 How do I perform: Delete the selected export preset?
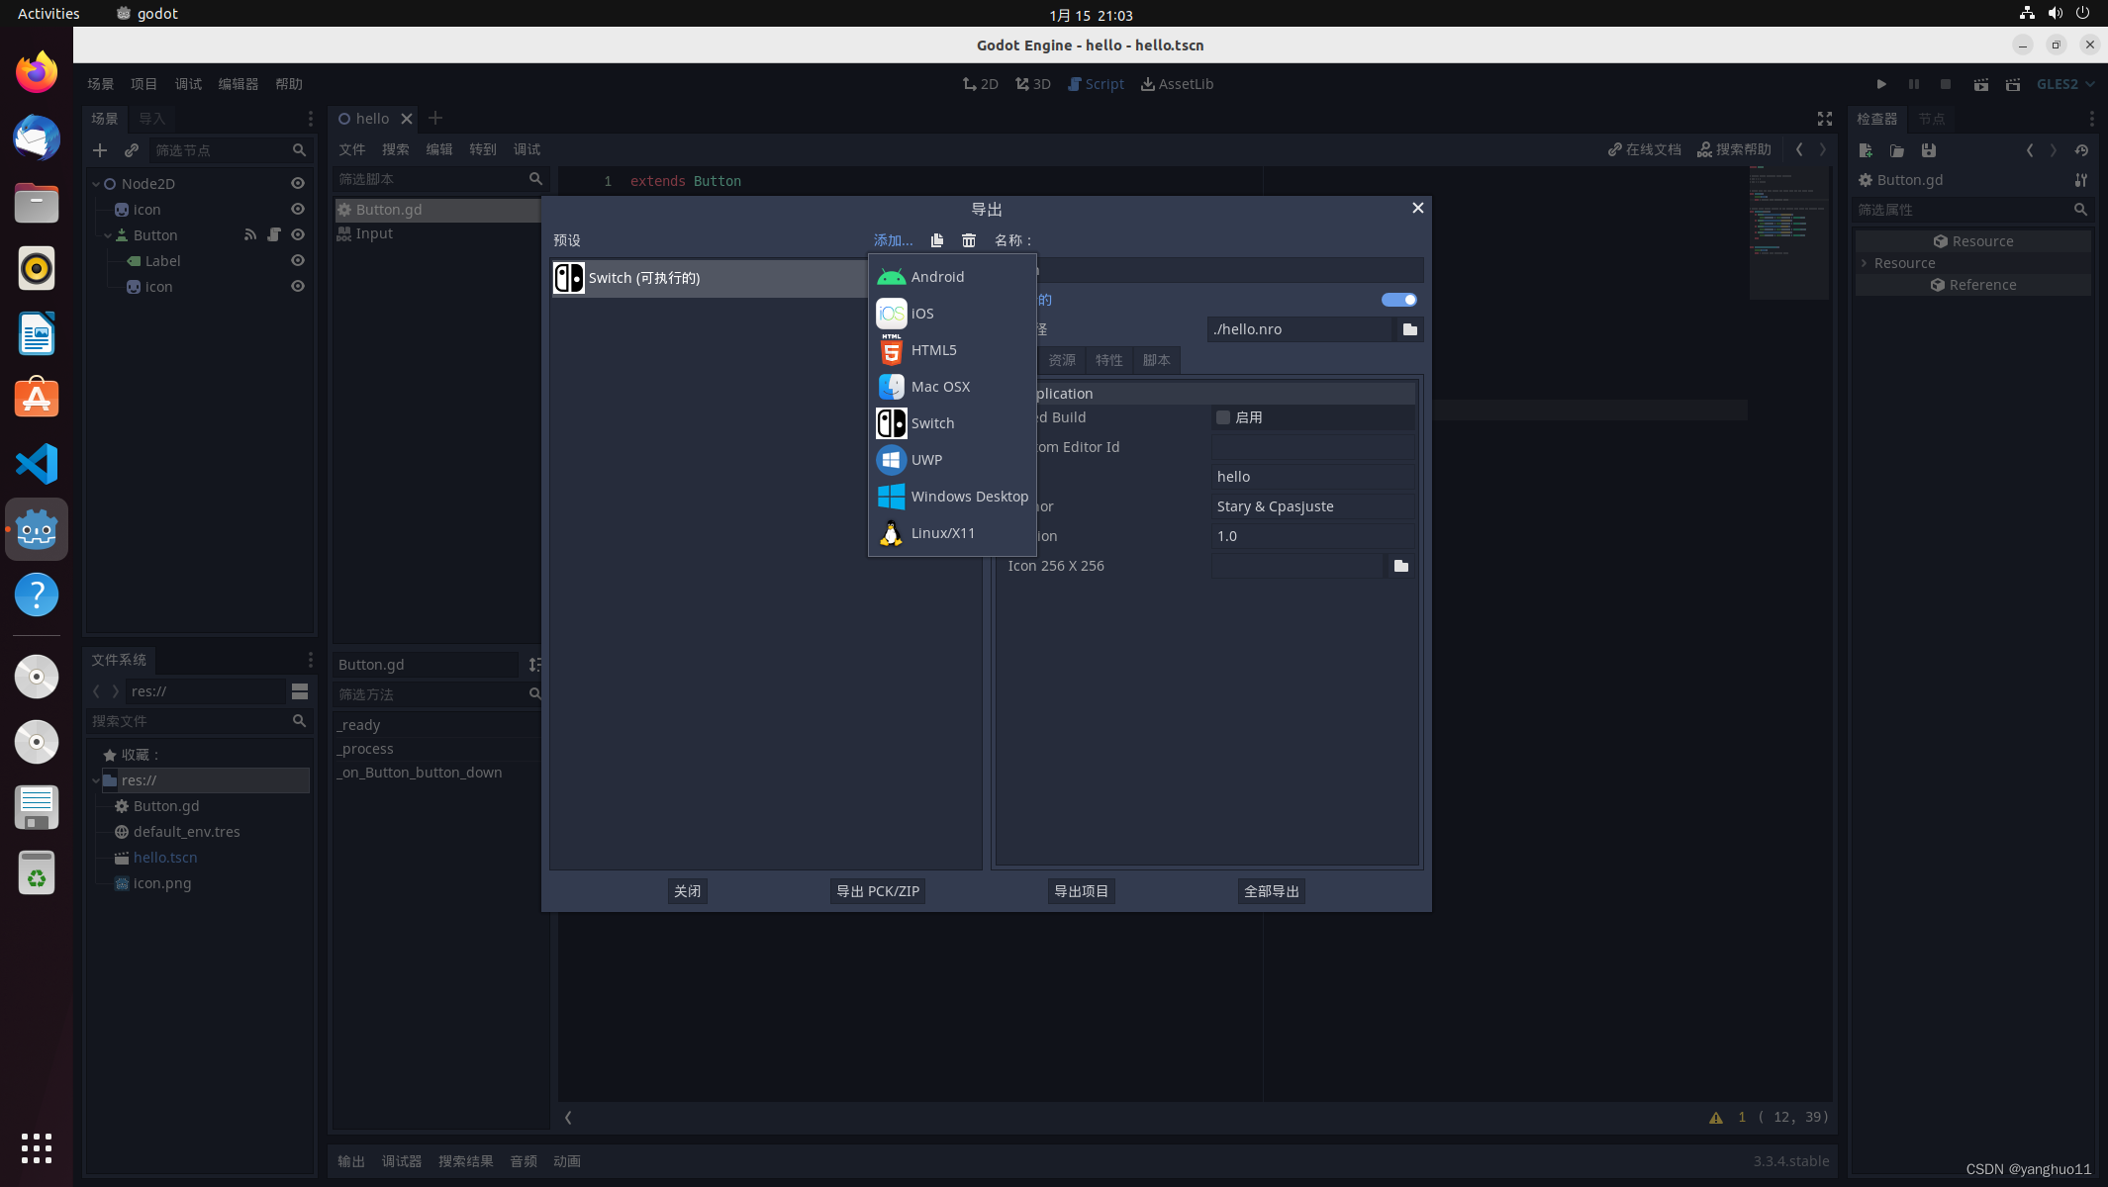969,240
